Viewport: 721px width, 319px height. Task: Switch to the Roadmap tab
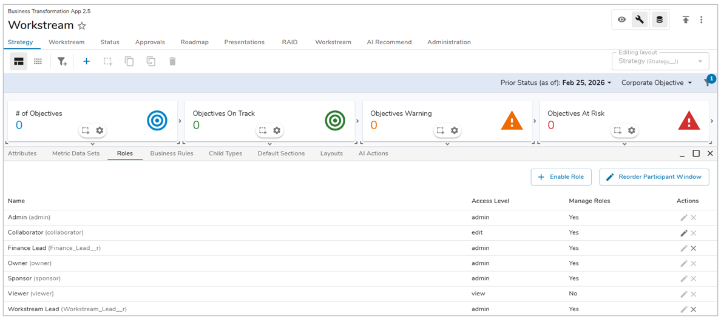pyautogui.click(x=194, y=42)
